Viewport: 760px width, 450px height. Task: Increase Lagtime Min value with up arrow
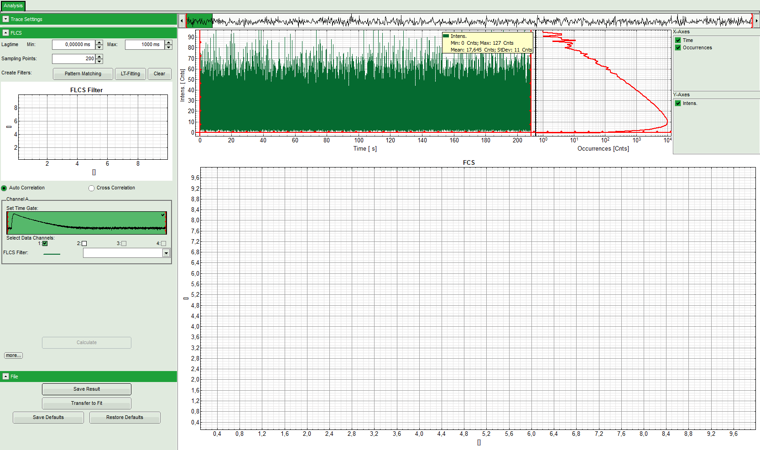click(99, 42)
